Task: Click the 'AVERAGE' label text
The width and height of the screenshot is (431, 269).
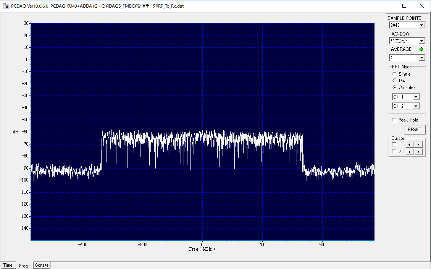Action: pyautogui.click(x=401, y=49)
